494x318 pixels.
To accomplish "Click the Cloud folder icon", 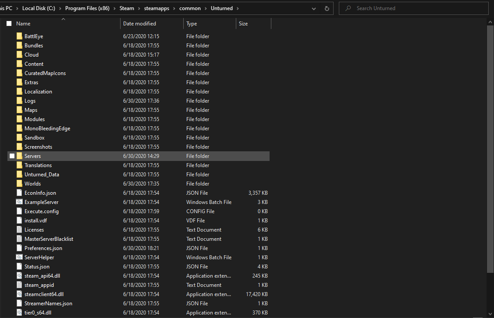I will [x=19, y=54].
